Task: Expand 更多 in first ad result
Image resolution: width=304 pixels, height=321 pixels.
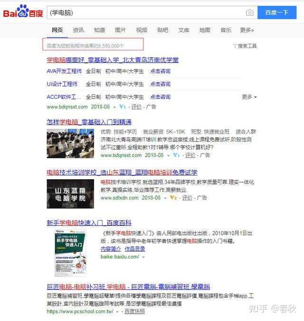Action: click(249, 97)
